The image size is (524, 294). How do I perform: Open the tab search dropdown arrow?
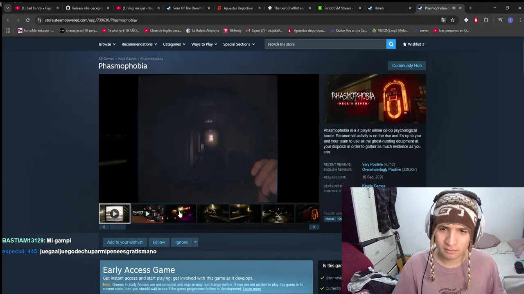[x=7, y=8]
